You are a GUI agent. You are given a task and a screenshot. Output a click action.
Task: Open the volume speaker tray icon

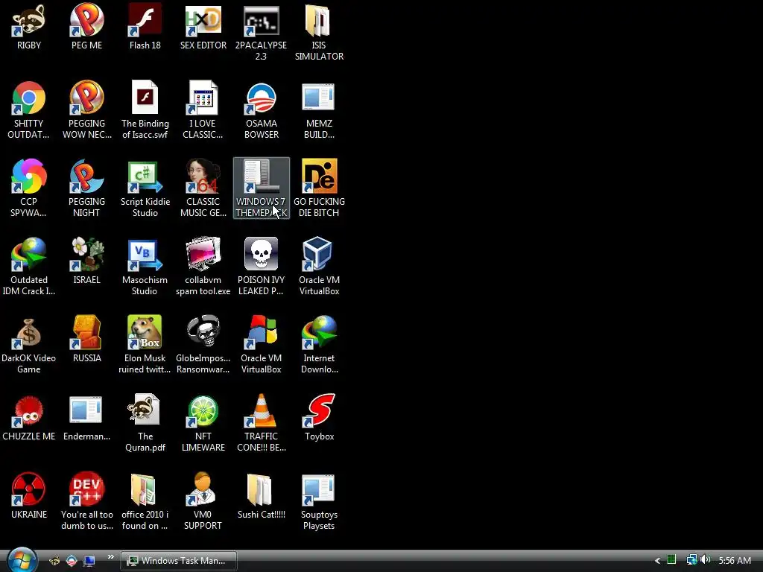tap(706, 560)
